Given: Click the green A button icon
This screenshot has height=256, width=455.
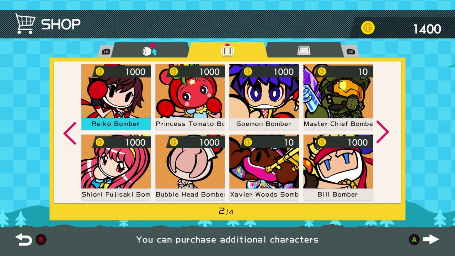Looking at the screenshot, I should [414, 240].
